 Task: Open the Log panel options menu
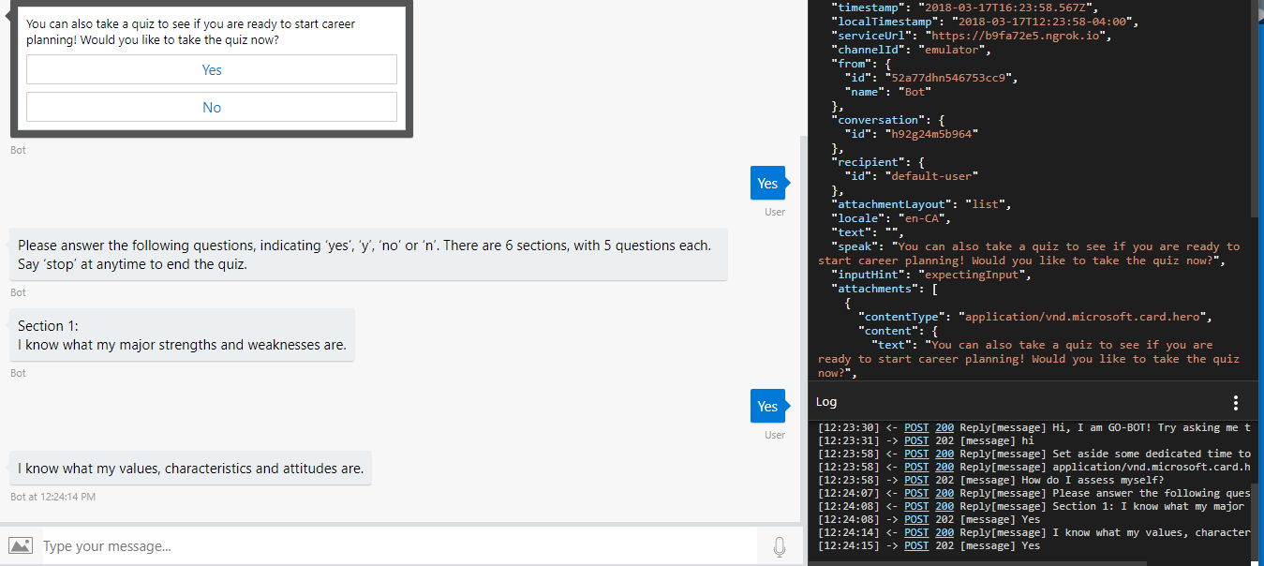pos(1236,401)
